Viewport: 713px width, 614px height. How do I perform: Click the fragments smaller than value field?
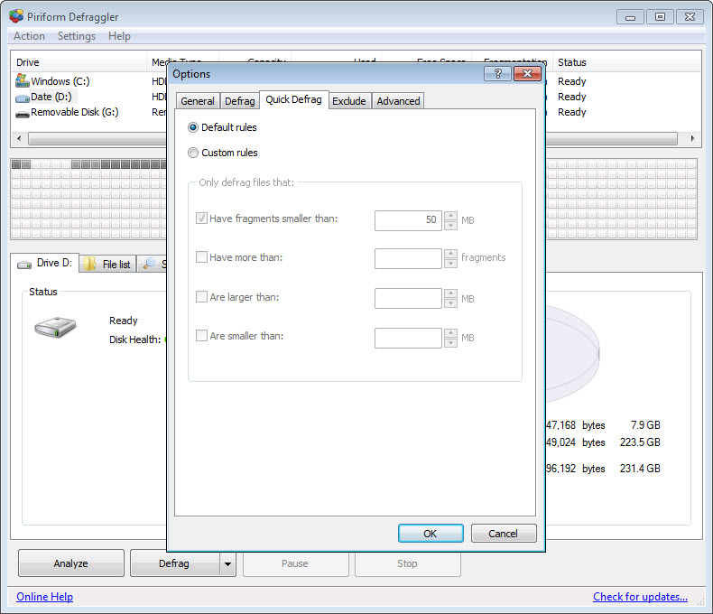coord(408,220)
